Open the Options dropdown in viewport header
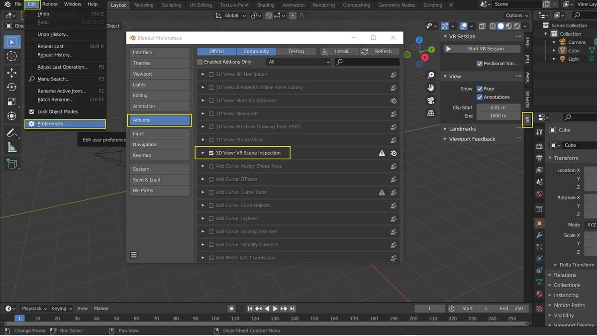Viewport: 597px width, 336px height. coord(517,15)
